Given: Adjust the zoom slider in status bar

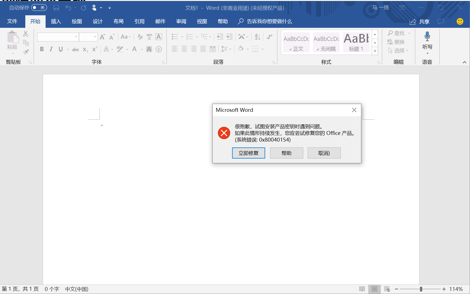Looking at the screenshot, I should [421, 289].
